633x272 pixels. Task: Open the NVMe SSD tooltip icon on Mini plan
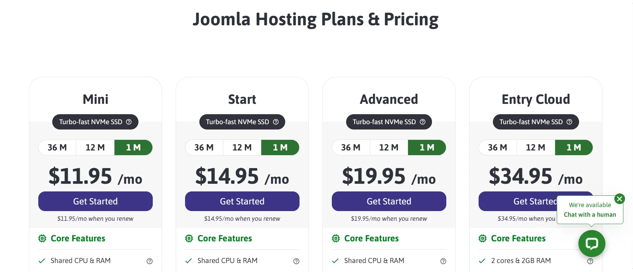pyautogui.click(x=129, y=122)
